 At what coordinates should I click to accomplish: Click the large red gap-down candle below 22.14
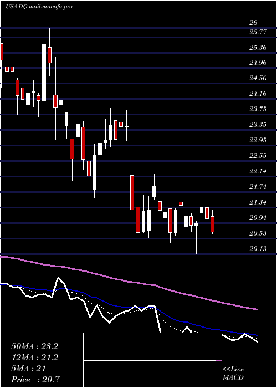pyautogui.click(x=132, y=192)
